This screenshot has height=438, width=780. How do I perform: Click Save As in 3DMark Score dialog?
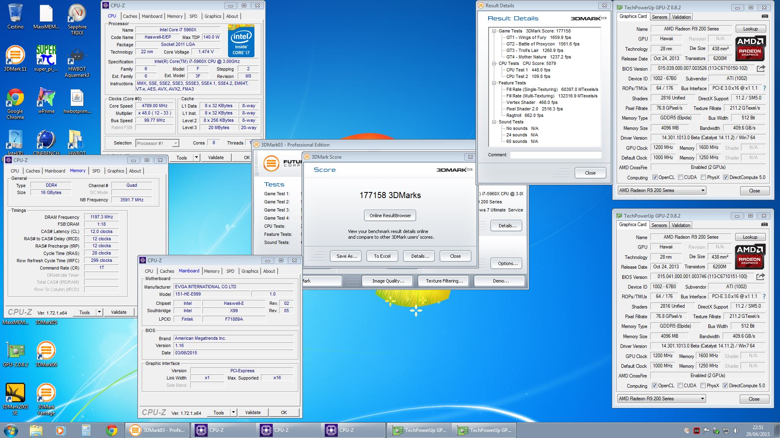click(347, 256)
